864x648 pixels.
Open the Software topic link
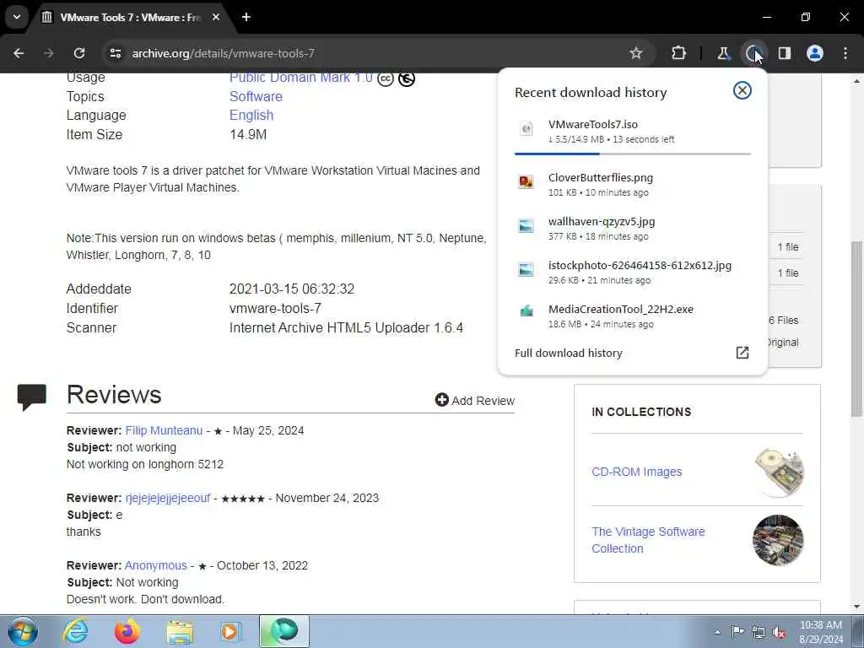(256, 96)
